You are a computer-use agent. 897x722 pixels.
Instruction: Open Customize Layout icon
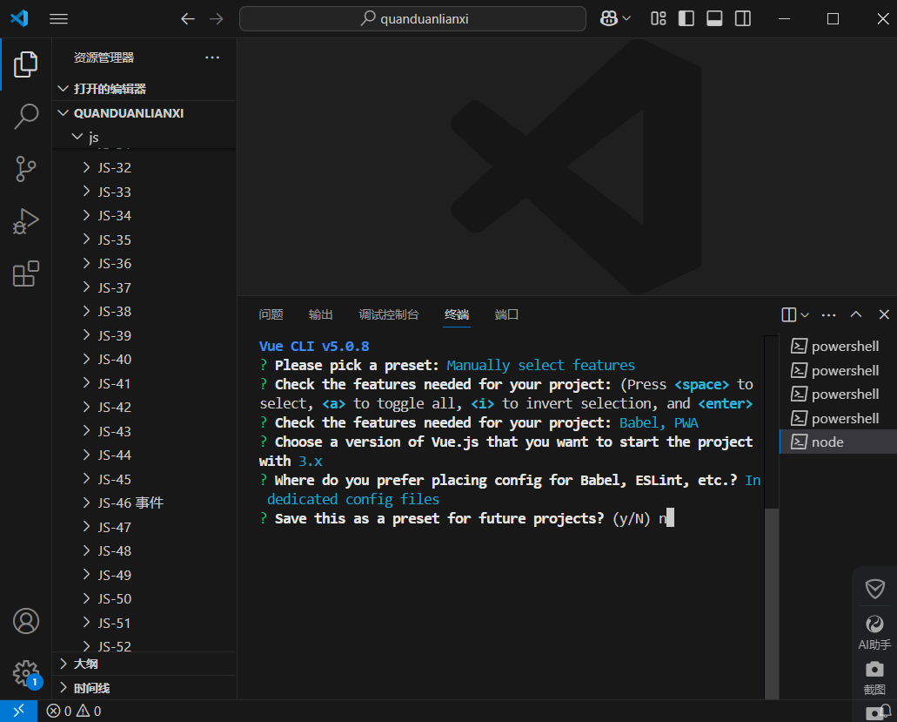(x=659, y=19)
